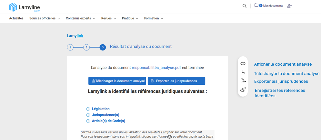Expand the Article(s) de Code(s) plus icon
Image resolution: width=321 pixels, height=140 pixels.
(88, 121)
